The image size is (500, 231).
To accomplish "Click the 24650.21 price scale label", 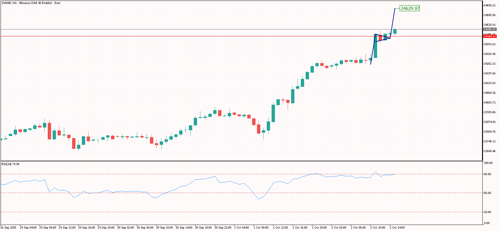I will 489,5.
